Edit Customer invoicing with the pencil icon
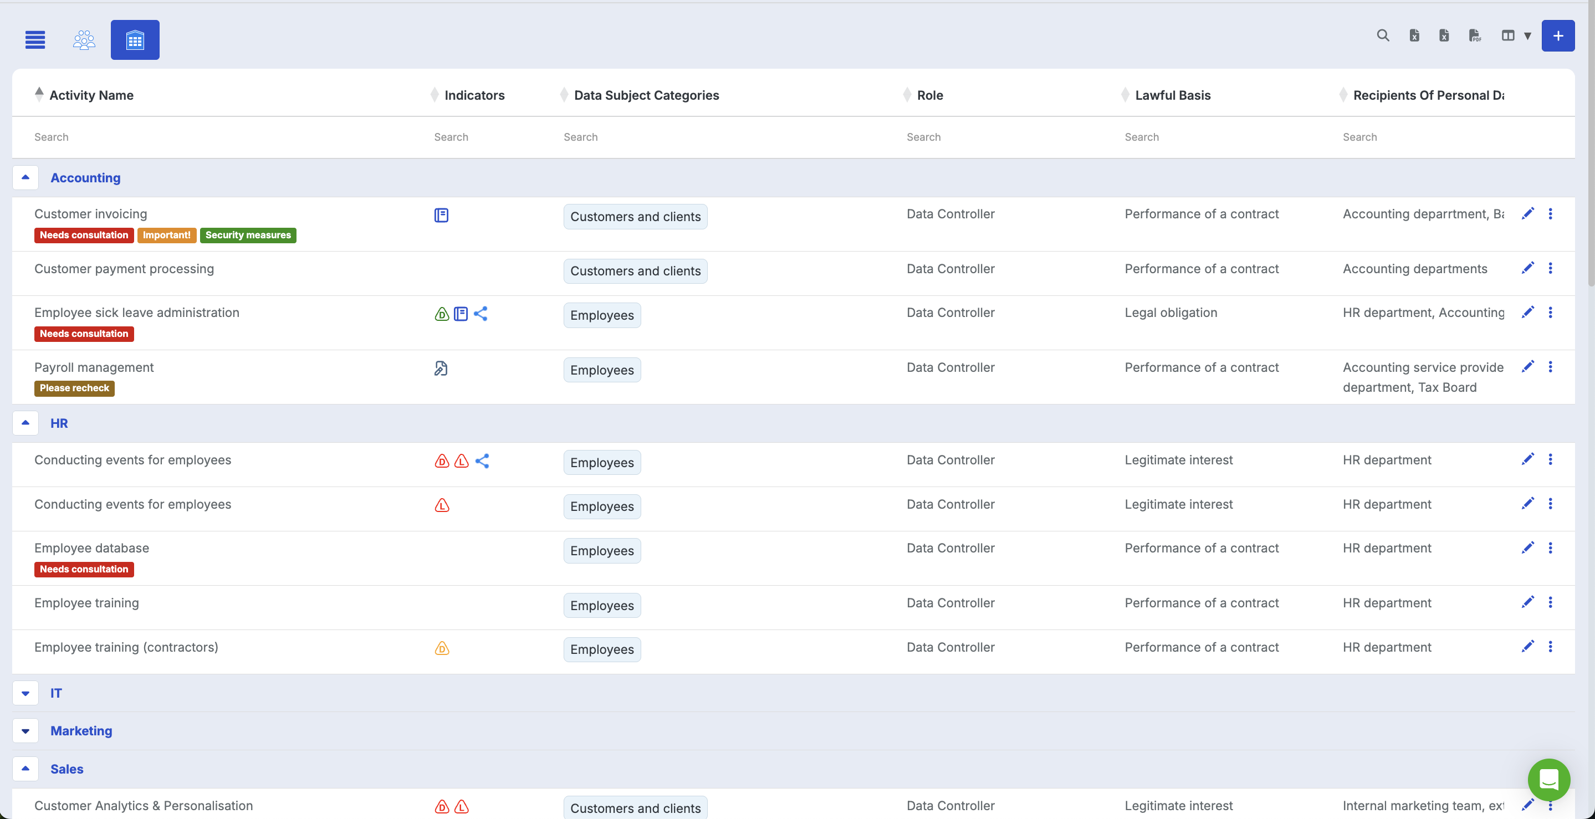Screen dimensions: 1595x819 pyautogui.click(x=1528, y=213)
